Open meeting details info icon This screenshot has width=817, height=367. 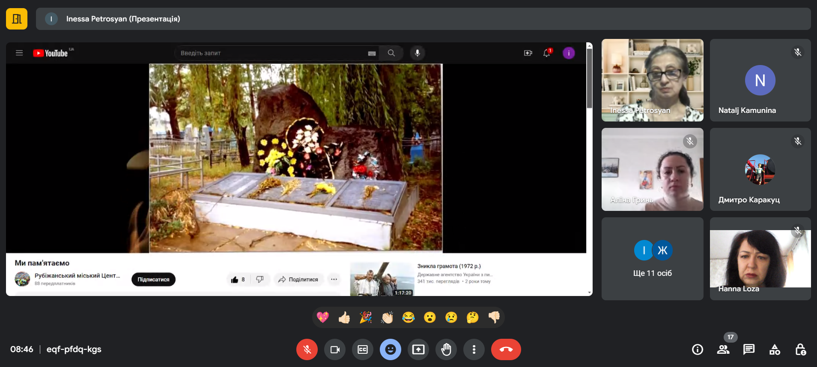[698, 349]
